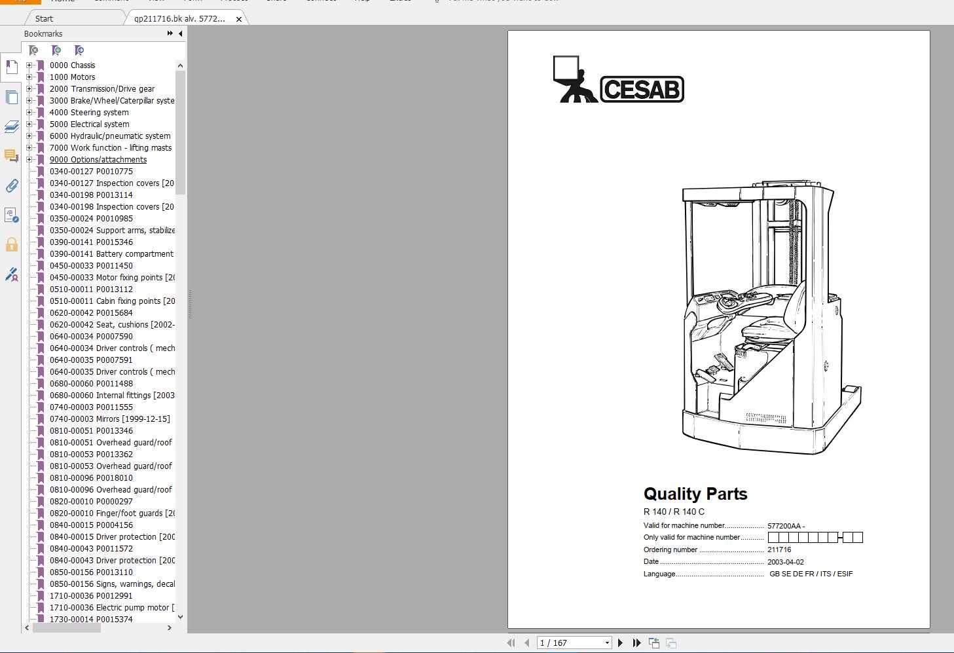Expand the 0000 Chassis bookmark
Screen dimensions: 954x653
[x=29, y=65]
